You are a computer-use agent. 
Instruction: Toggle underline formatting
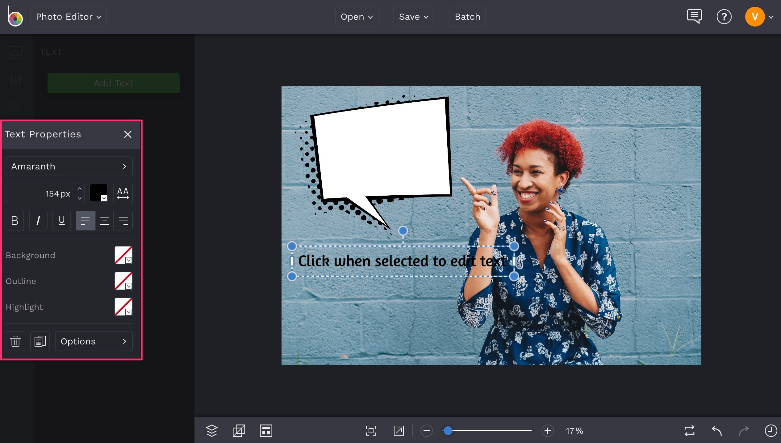[x=61, y=221]
